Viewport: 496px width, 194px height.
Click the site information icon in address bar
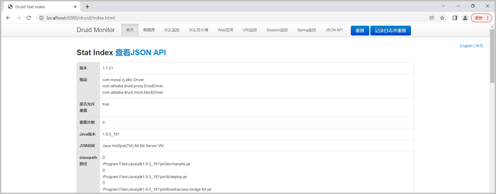(x=41, y=18)
